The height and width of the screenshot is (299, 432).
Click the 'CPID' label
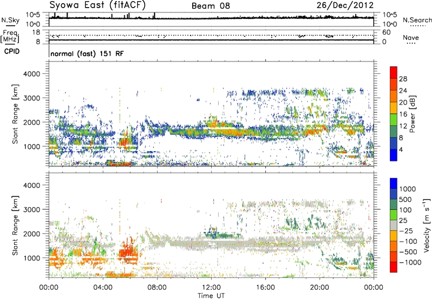[x=12, y=51]
